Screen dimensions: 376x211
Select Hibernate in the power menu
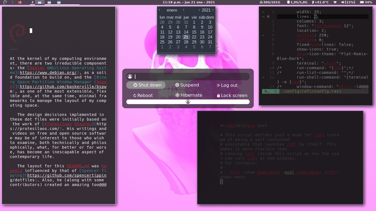[x=189, y=95]
